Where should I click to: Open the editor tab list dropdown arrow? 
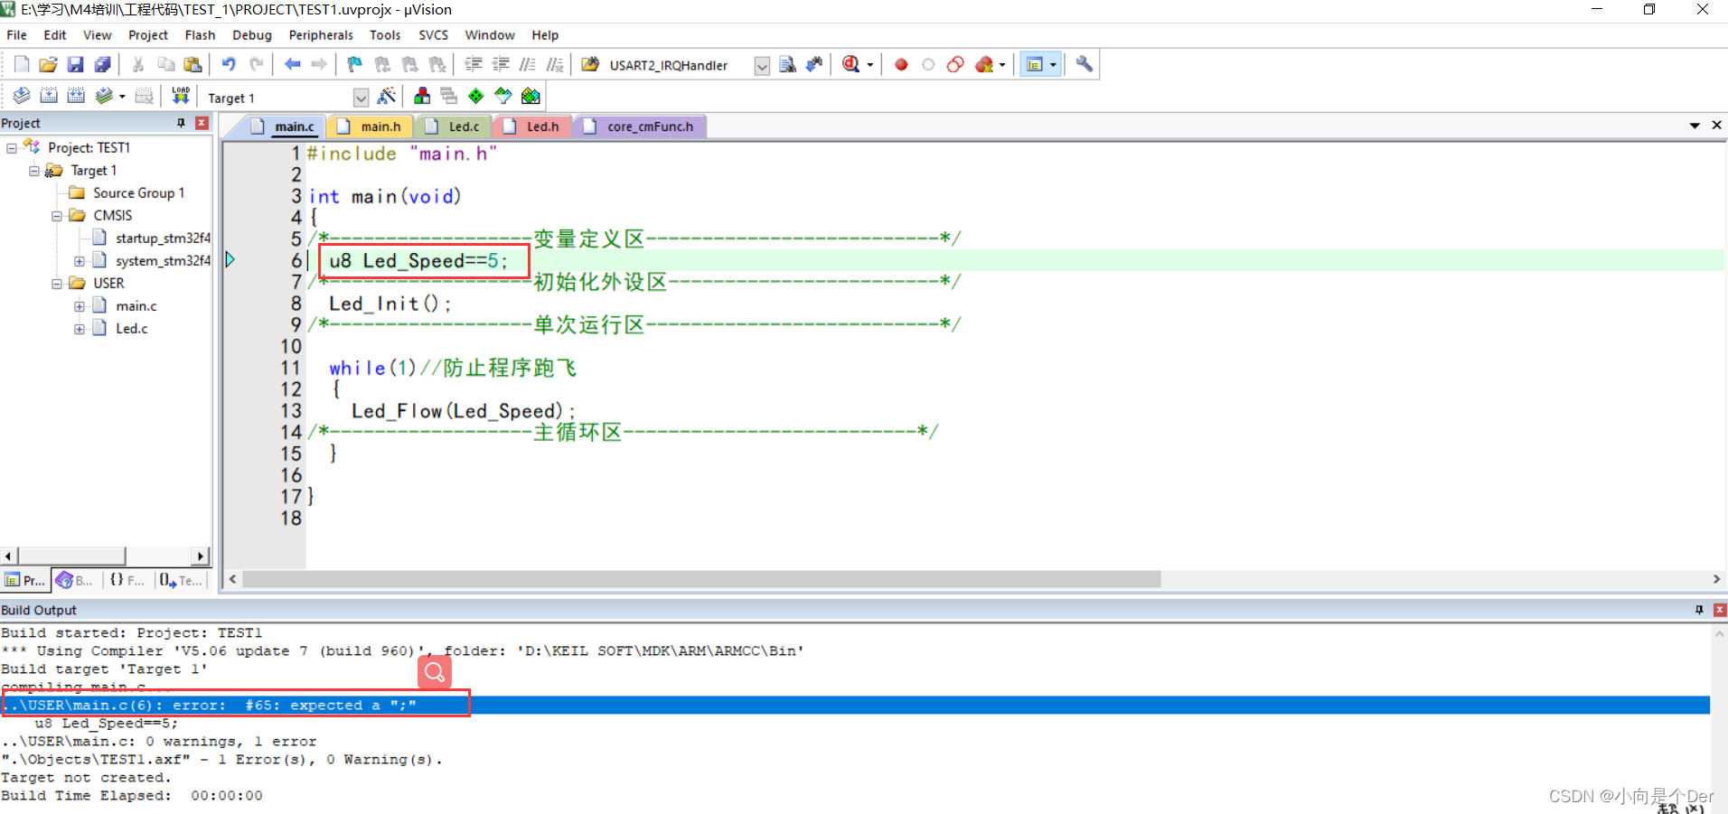[x=1695, y=126]
